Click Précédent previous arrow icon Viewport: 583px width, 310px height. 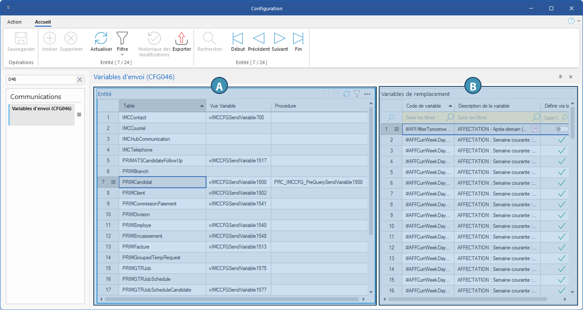click(x=259, y=38)
